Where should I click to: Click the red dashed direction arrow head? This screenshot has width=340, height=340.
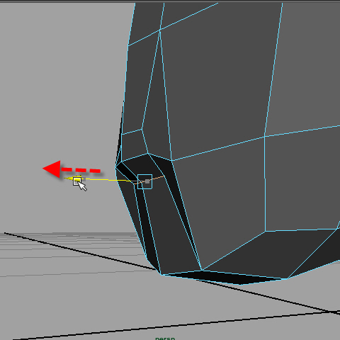pyautogui.click(x=52, y=169)
